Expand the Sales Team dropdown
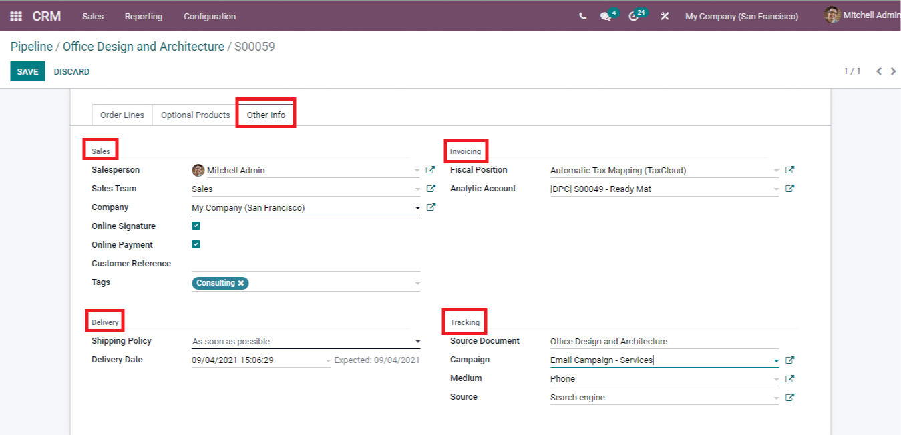 click(x=417, y=189)
